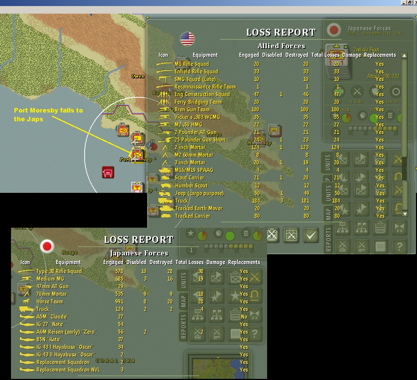The height and width of the screenshot is (380, 417).
Task: Click the star proficiency icon, Japanese panel
Action: (x=190, y=233)
